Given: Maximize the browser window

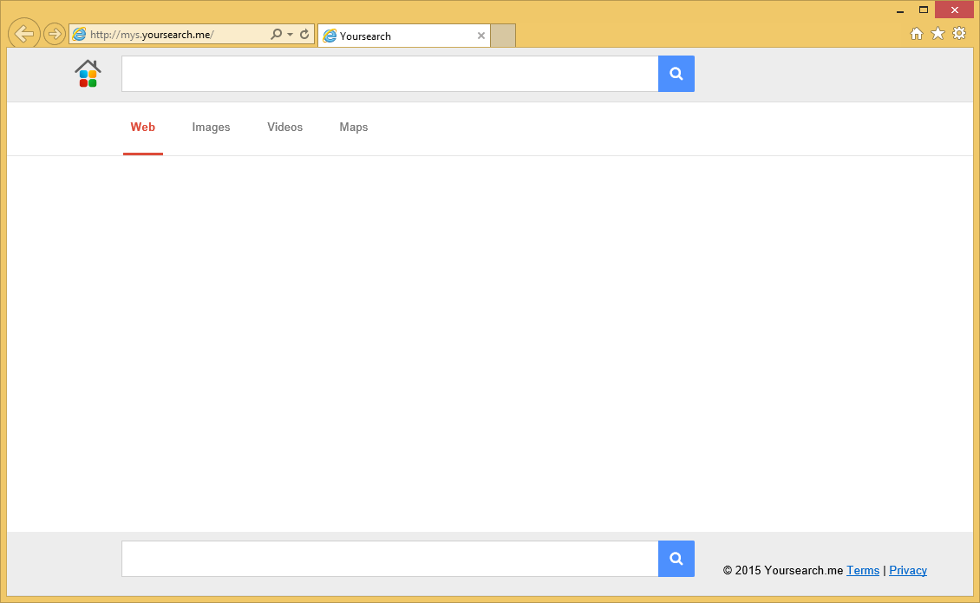Looking at the screenshot, I should (x=923, y=10).
